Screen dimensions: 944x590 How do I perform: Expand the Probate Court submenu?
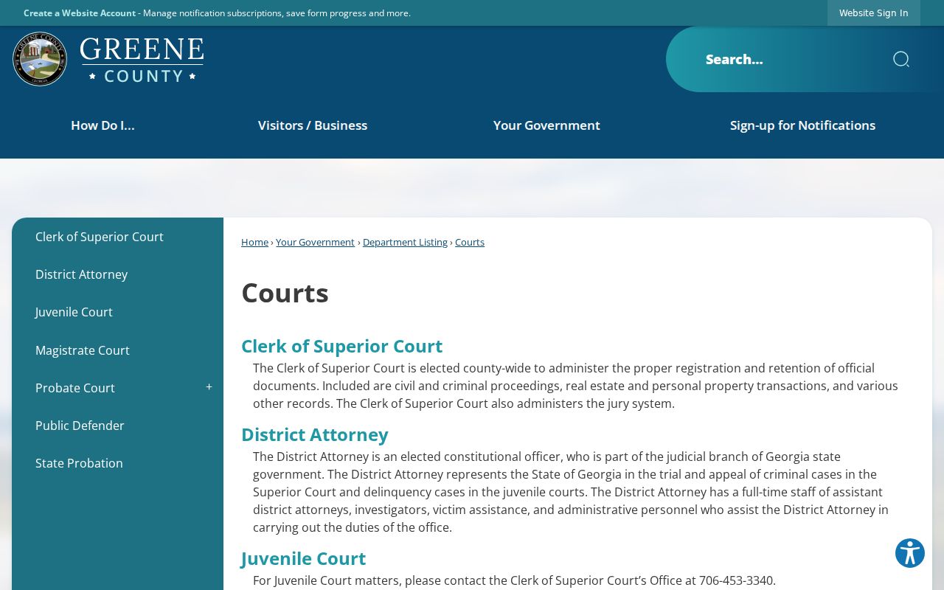click(x=209, y=387)
